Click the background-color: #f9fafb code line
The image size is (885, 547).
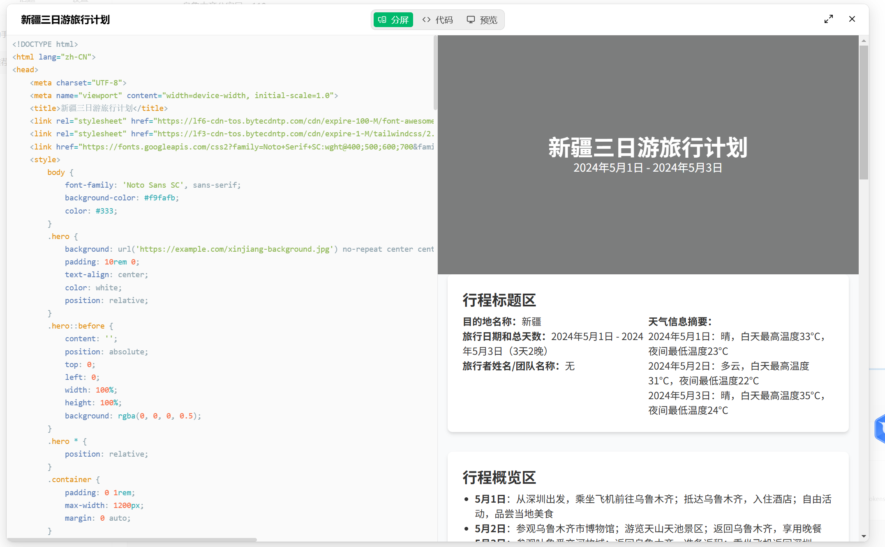click(122, 198)
